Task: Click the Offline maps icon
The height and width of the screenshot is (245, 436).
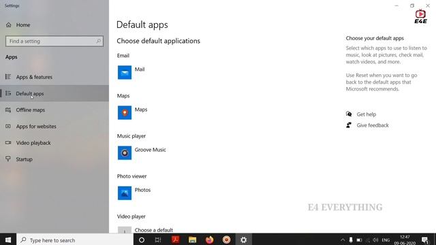Action: (8, 110)
